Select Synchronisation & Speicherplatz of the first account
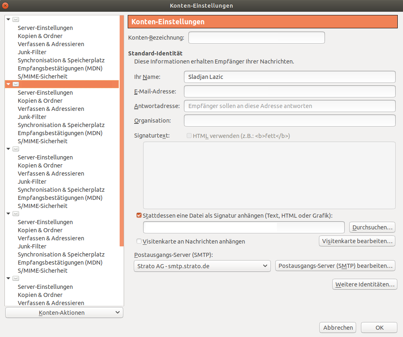403x337 pixels. click(x=61, y=60)
